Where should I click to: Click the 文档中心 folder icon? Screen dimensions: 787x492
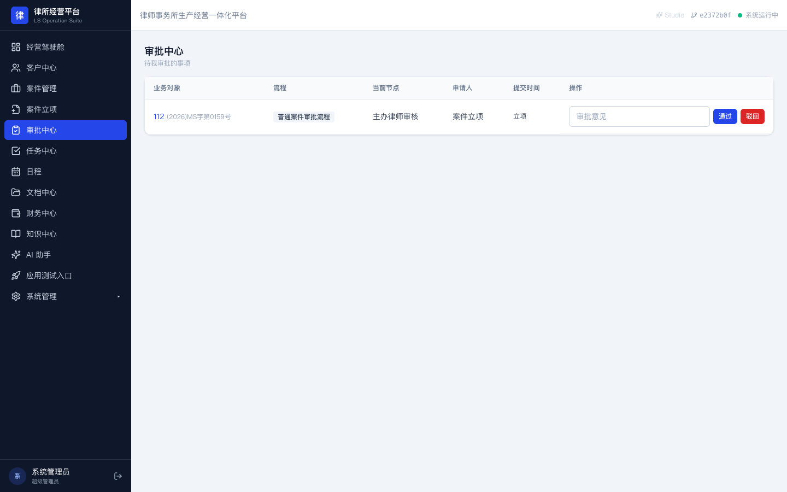click(x=16, y=192)
